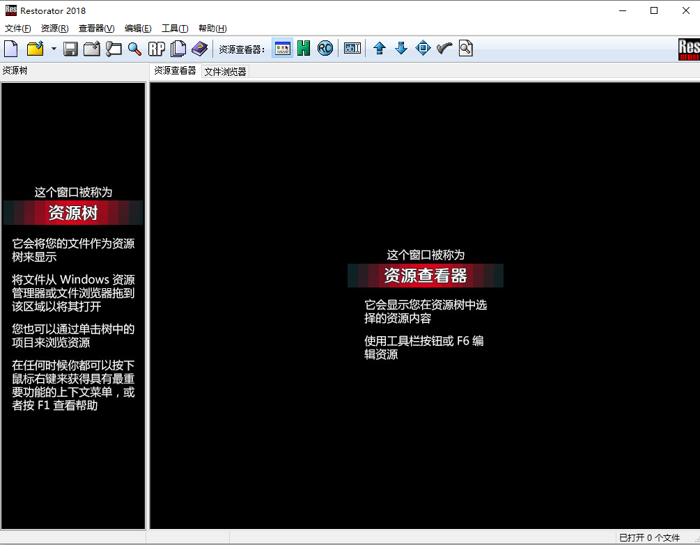The height and width of the screenshot is (545, 700).
Task: Switch to the 文件浏览器 tab
Action: pos(225,72)
